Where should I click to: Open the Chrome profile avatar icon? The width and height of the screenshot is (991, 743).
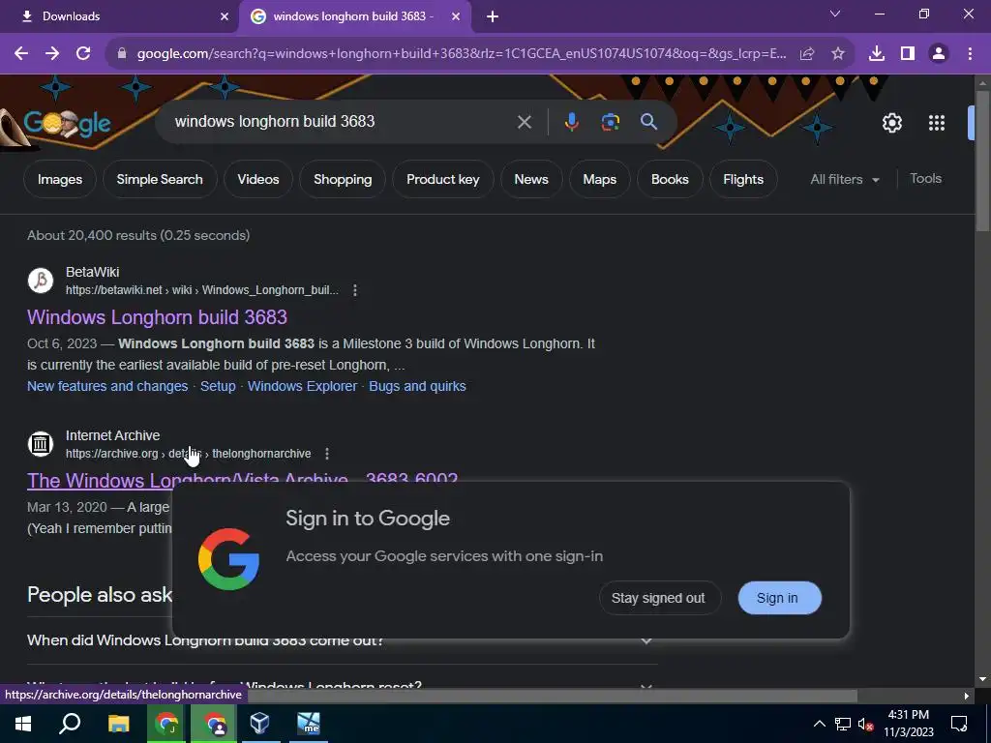click(939, 54)
